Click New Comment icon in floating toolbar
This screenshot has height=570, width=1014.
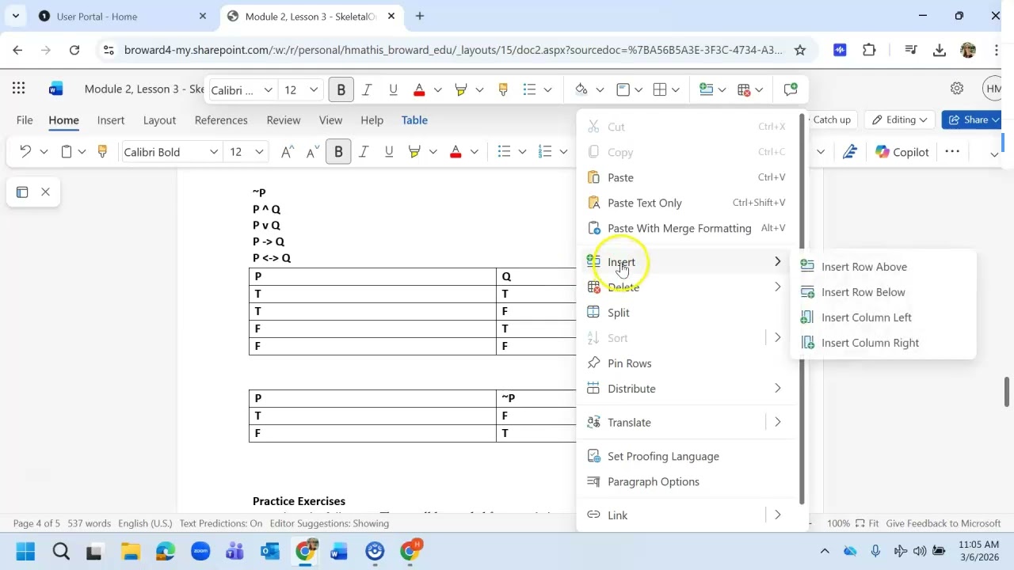coord(790,89)
